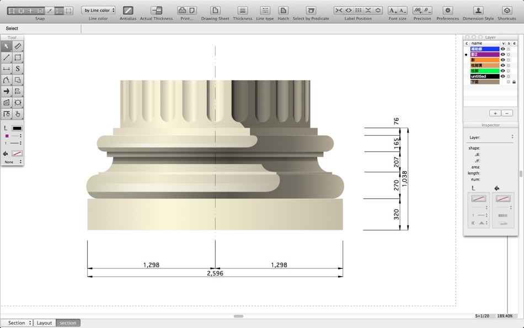Add a new layer with plus button
524x328 pixels.
click(495, 113)
